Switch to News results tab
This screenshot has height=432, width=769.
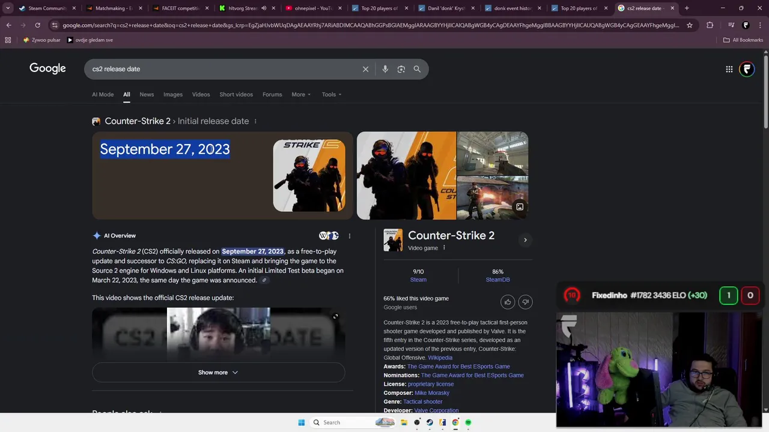click(x=147, y=94)
